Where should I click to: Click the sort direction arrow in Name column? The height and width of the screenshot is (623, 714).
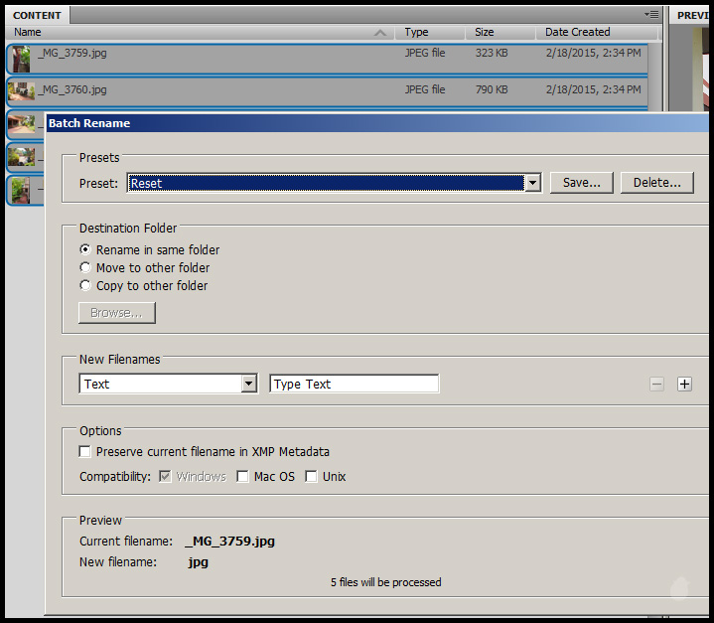pos(380,33)
